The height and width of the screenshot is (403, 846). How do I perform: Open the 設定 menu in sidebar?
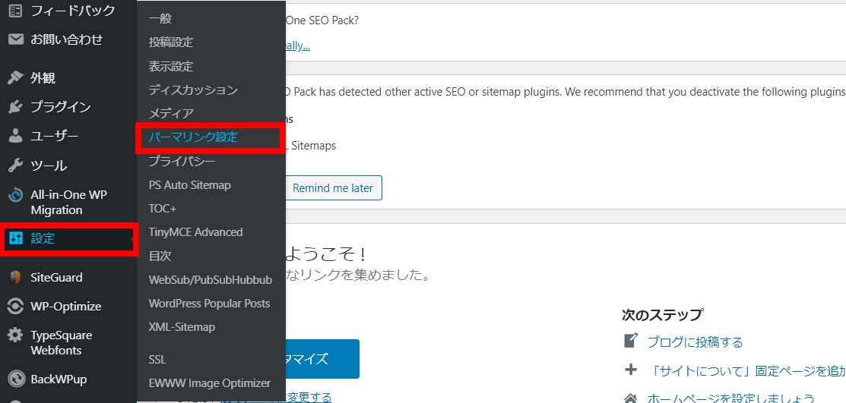pyautogui.click(x=43, y=238)
